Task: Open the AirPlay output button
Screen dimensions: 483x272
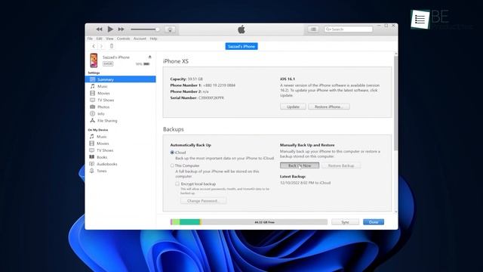Action: tap(170, 29)
